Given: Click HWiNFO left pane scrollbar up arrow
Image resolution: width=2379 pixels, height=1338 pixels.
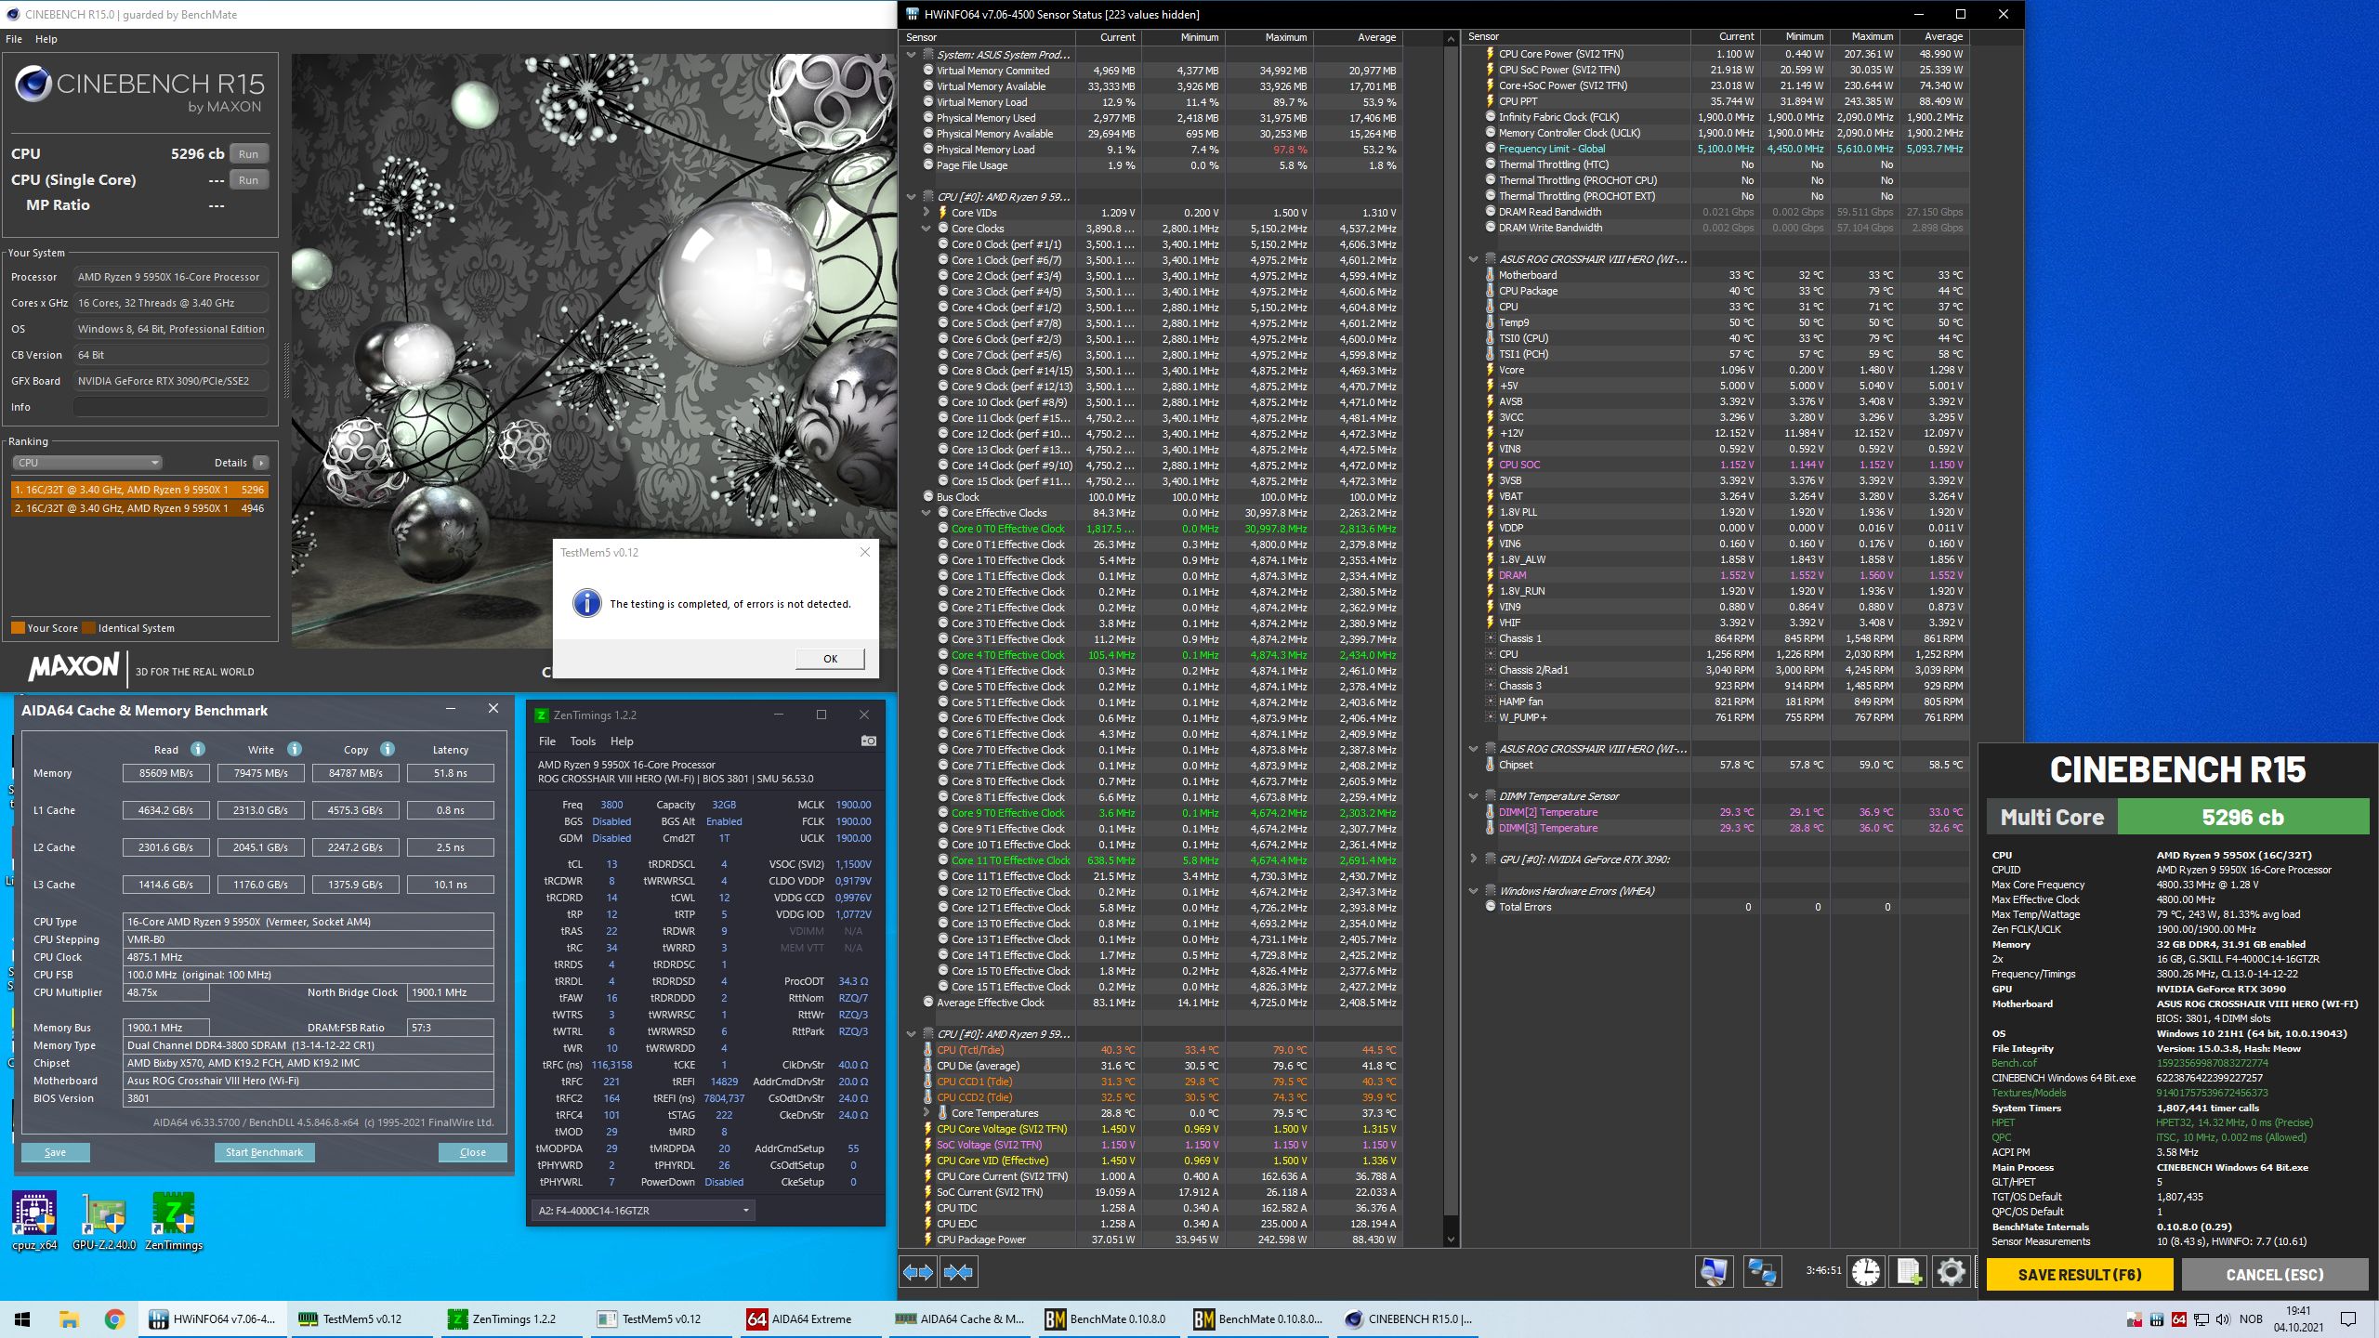Looking at the screenshot, I should tap(1451, 39).
